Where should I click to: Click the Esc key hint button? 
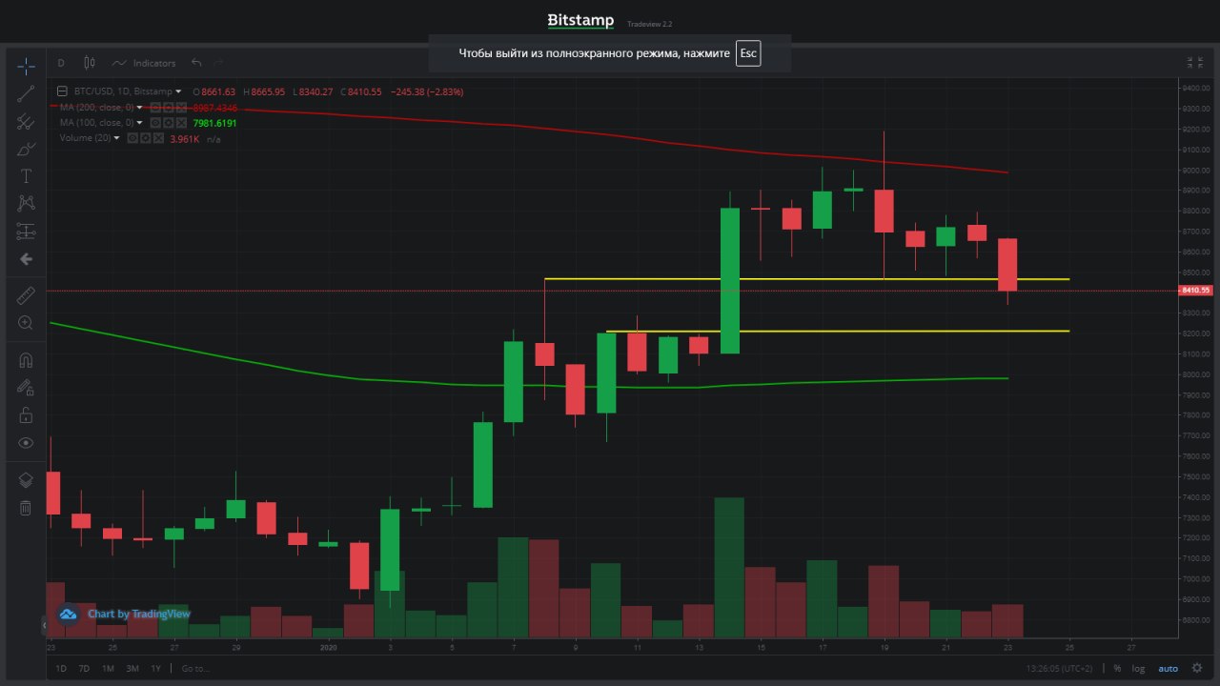point(748,53)
